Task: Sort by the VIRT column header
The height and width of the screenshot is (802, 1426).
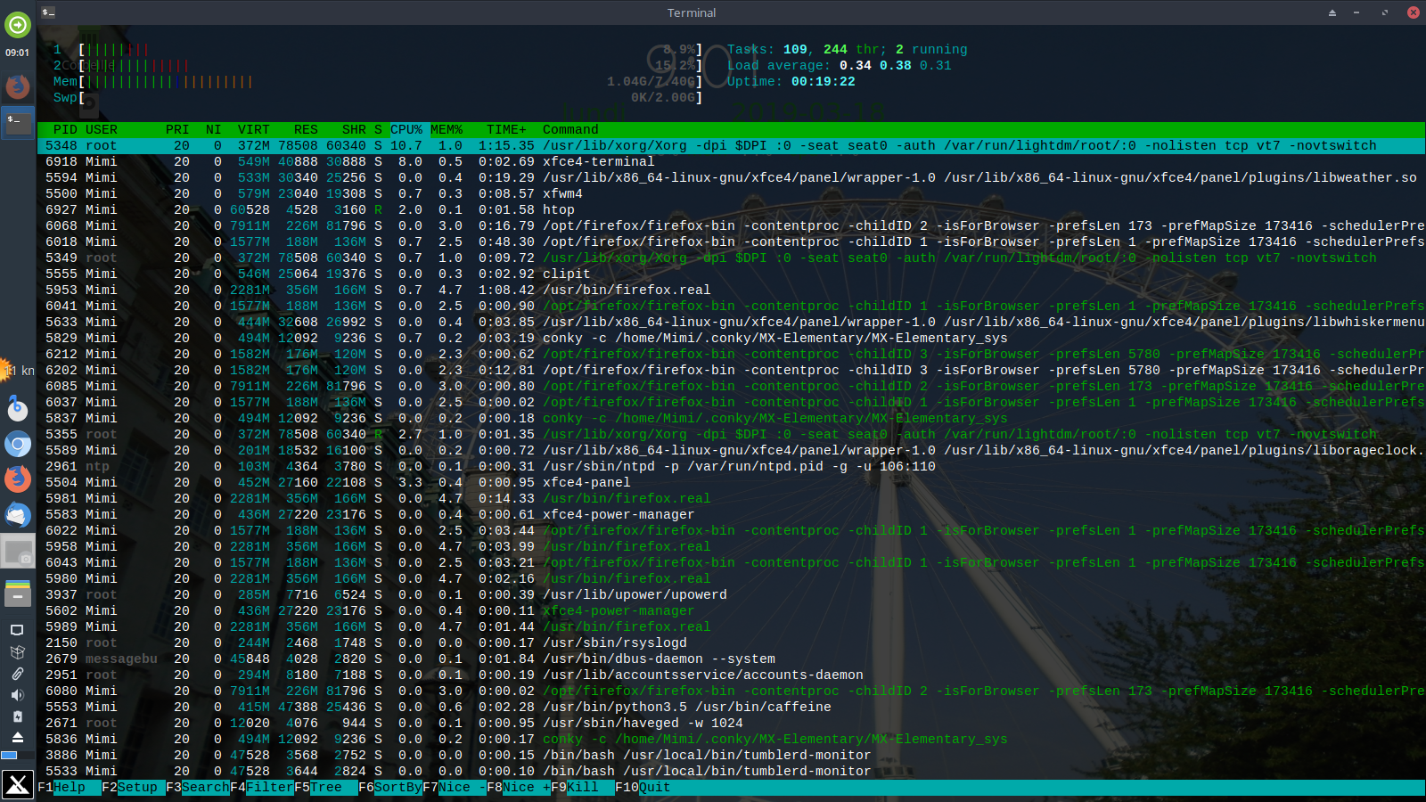Action: pos(254,130)
